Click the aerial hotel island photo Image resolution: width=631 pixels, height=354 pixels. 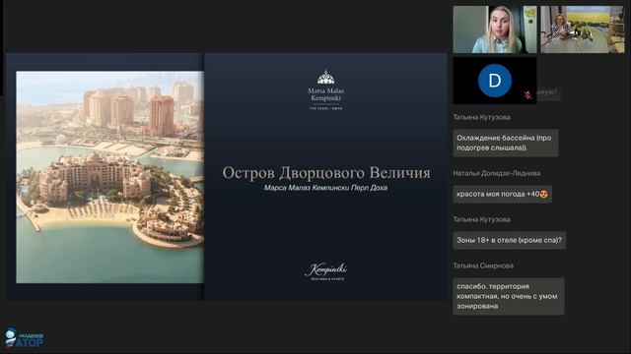(x=109, y=177)
